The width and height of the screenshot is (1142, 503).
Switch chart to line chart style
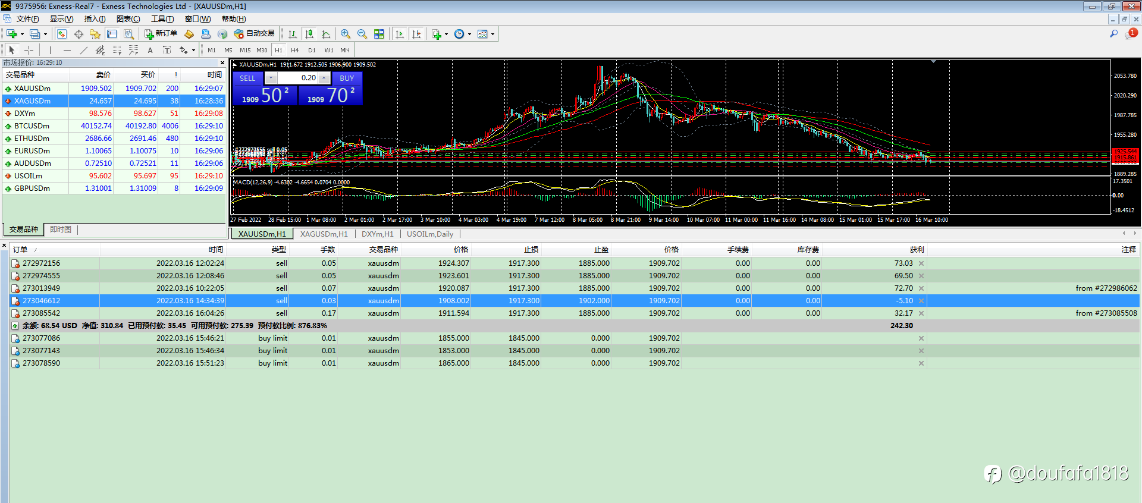326,34
